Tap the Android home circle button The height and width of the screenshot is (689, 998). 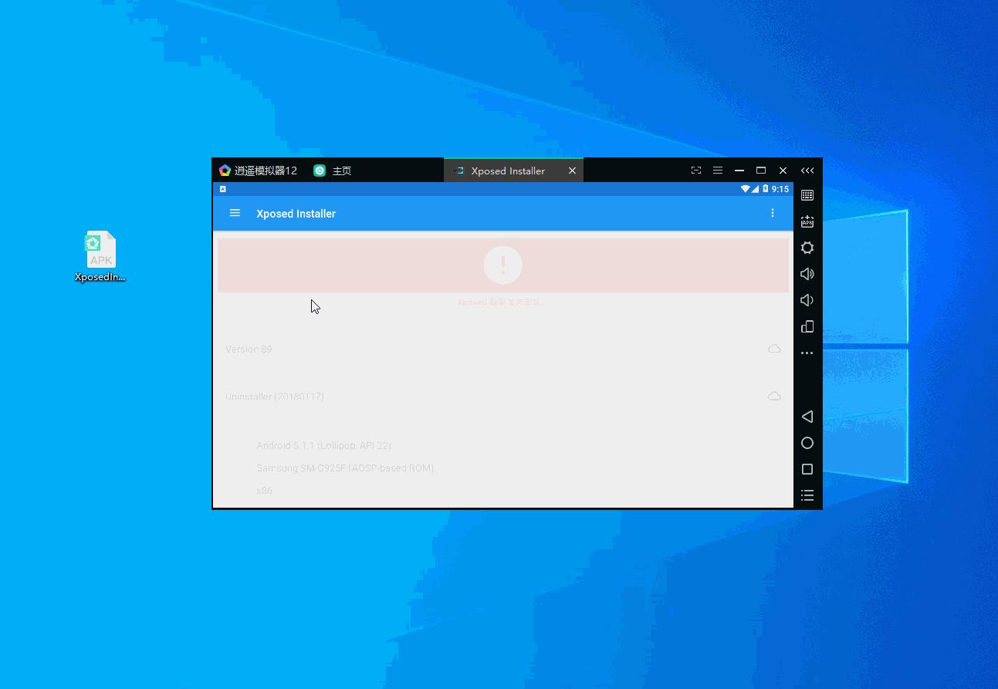tap(807, 443)
